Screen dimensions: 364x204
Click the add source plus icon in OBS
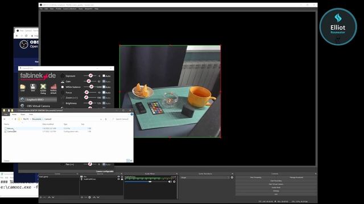[82, 197]
